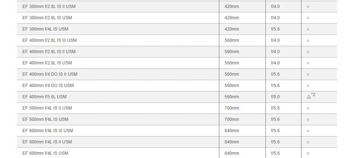
Task: Click the circle mark for EF 400mm f/2.8L IS USM
Action: 308,63
